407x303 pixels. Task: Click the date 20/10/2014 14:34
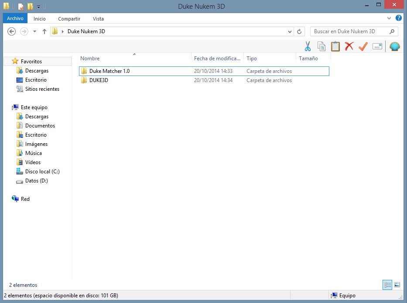213,80
